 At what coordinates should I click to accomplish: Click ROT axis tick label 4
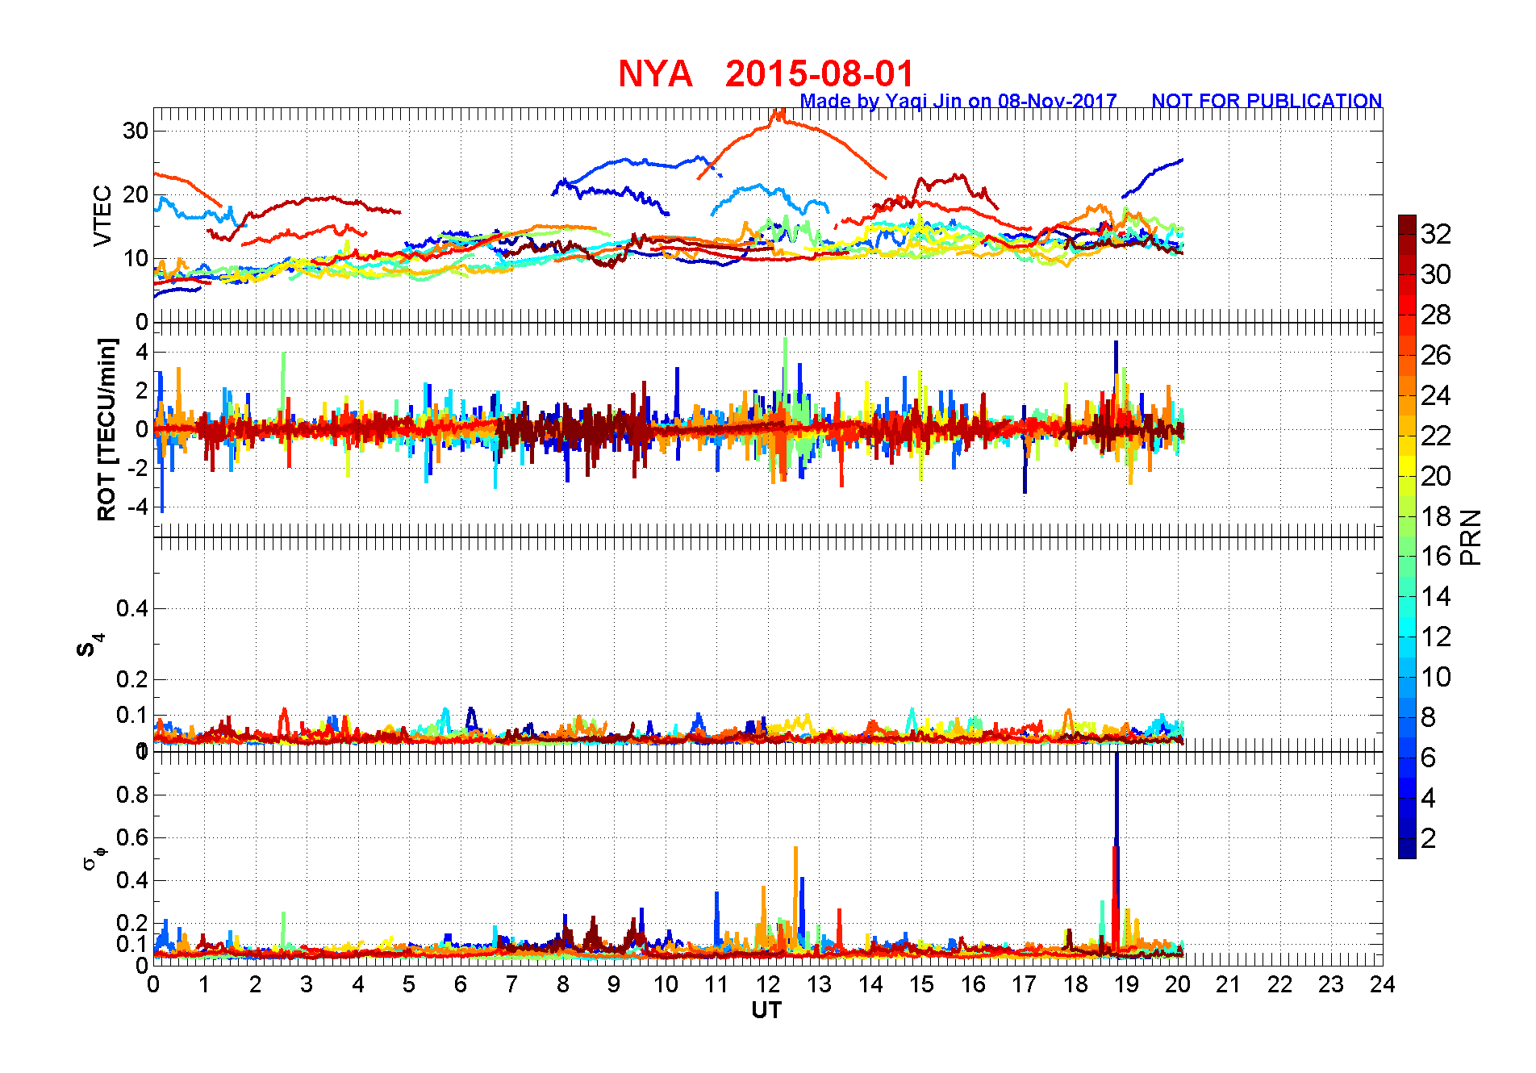(142, 352)
